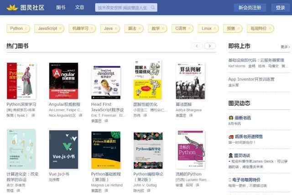Expand 更多 in 即将上市 section
This screenshot has height=195, width=292.
[285, 46]
